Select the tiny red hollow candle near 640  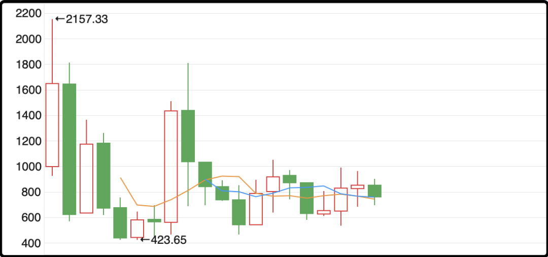click(324, 212)
